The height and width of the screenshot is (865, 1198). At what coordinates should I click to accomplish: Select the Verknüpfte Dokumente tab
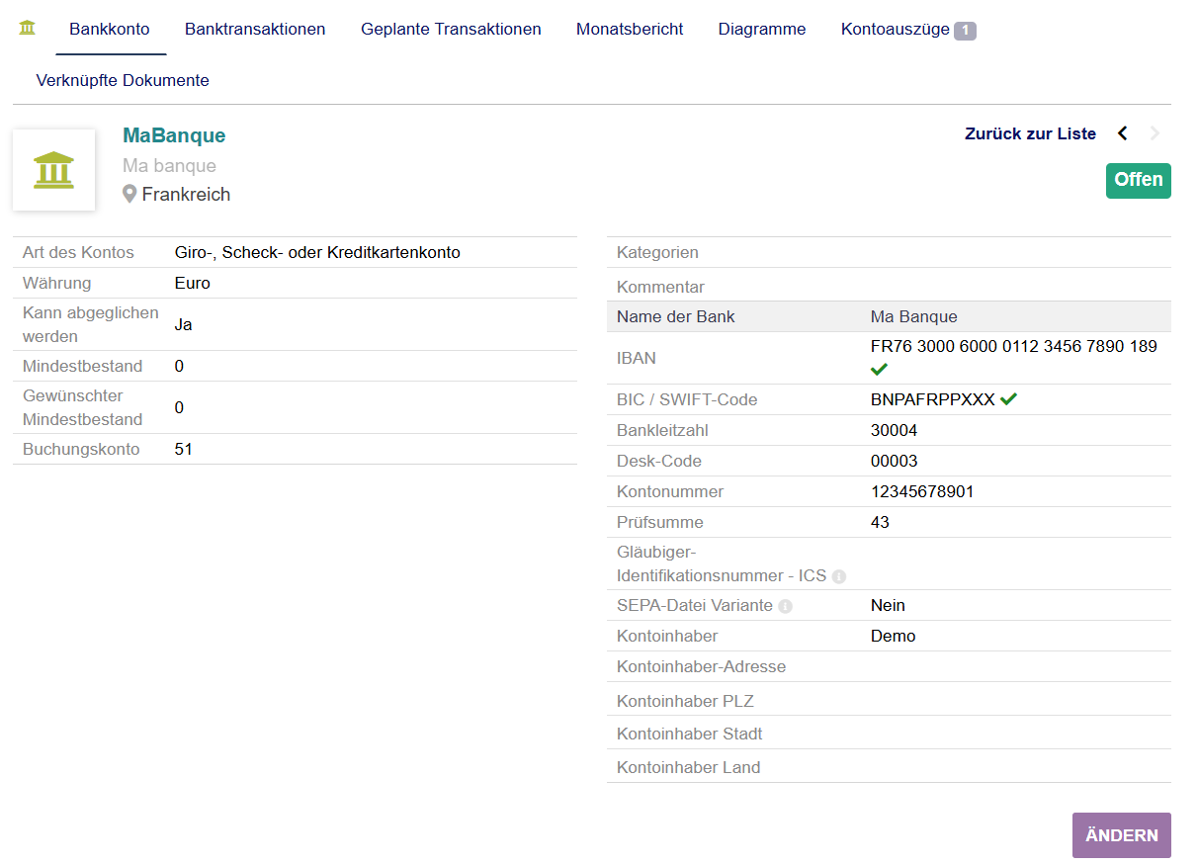click(x=123, y=81)
